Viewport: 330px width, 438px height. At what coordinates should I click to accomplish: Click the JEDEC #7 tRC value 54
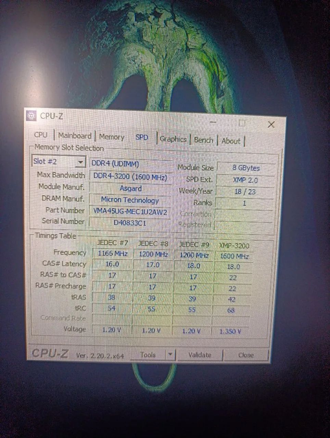[112, 308]
